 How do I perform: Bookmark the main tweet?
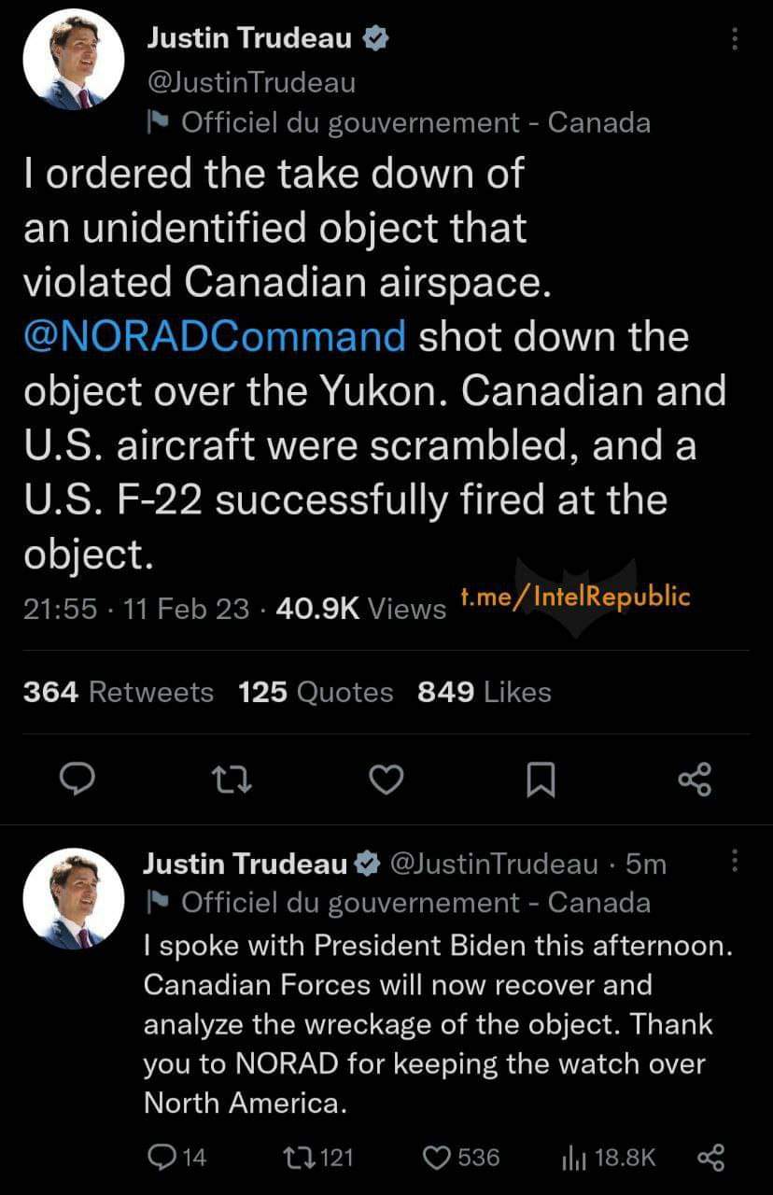(x=541, y=780)
